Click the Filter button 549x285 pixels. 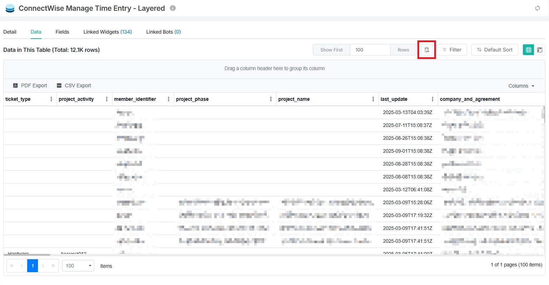click(x=452, y=50)
